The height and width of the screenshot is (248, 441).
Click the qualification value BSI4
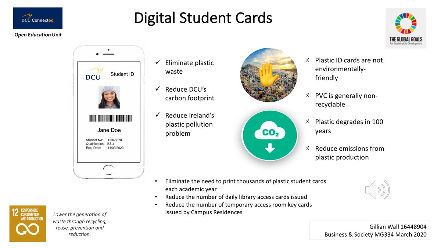coord(111,144)
